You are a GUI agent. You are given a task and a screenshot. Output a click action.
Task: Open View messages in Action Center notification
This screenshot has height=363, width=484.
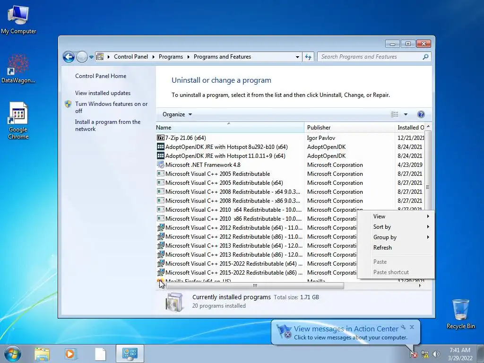click(x=346, y=332)
